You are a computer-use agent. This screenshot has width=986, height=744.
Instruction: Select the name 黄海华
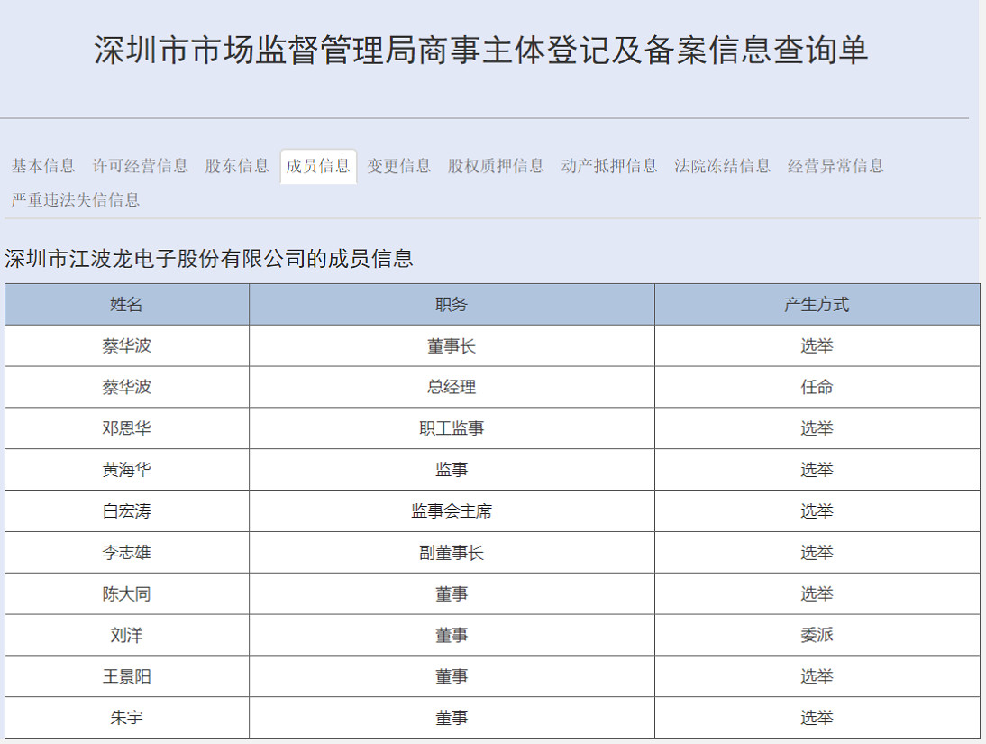(x=126, y=470)
